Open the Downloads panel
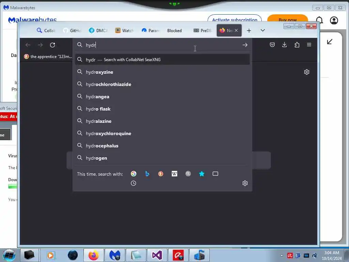349x262 pixels. coord(285,45)
